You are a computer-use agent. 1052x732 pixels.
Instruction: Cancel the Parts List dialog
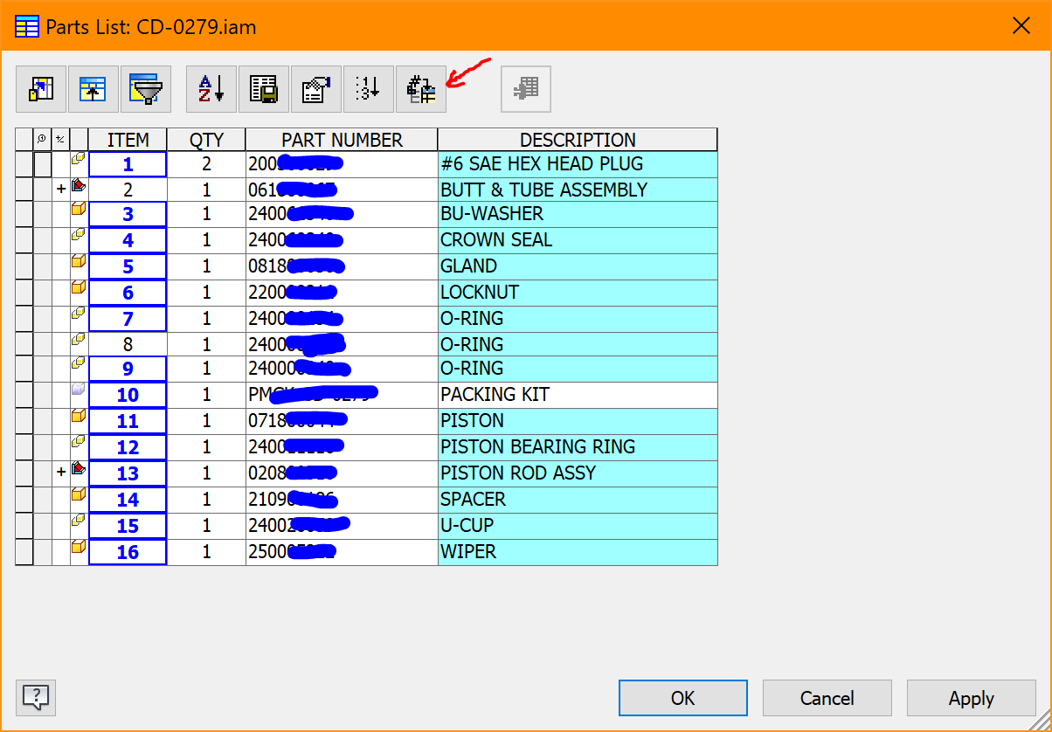(x=827, y=698)
